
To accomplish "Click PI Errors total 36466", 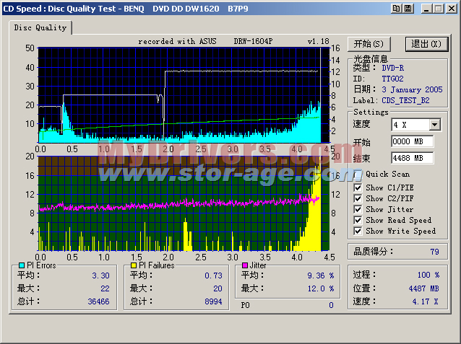I will 98,301.
